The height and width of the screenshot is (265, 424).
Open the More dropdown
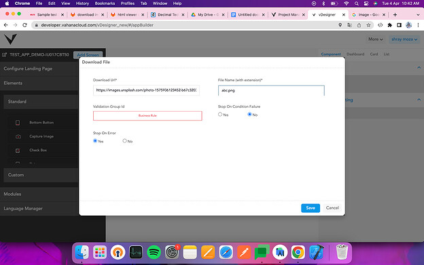click(x=376, y=39)
